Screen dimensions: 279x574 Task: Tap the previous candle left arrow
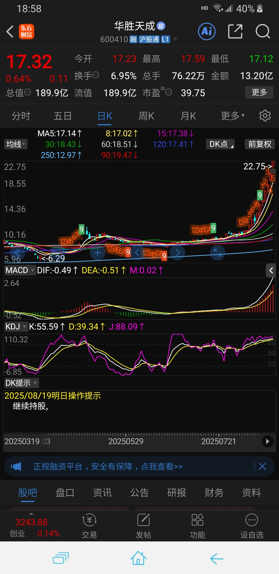tap(137, 253)
